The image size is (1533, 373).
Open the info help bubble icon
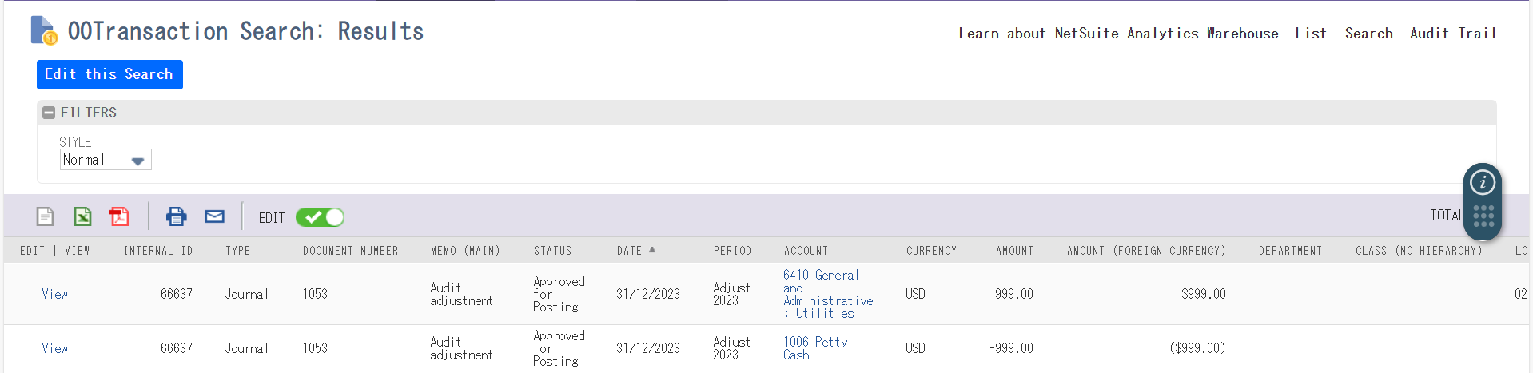(1483, 182)
